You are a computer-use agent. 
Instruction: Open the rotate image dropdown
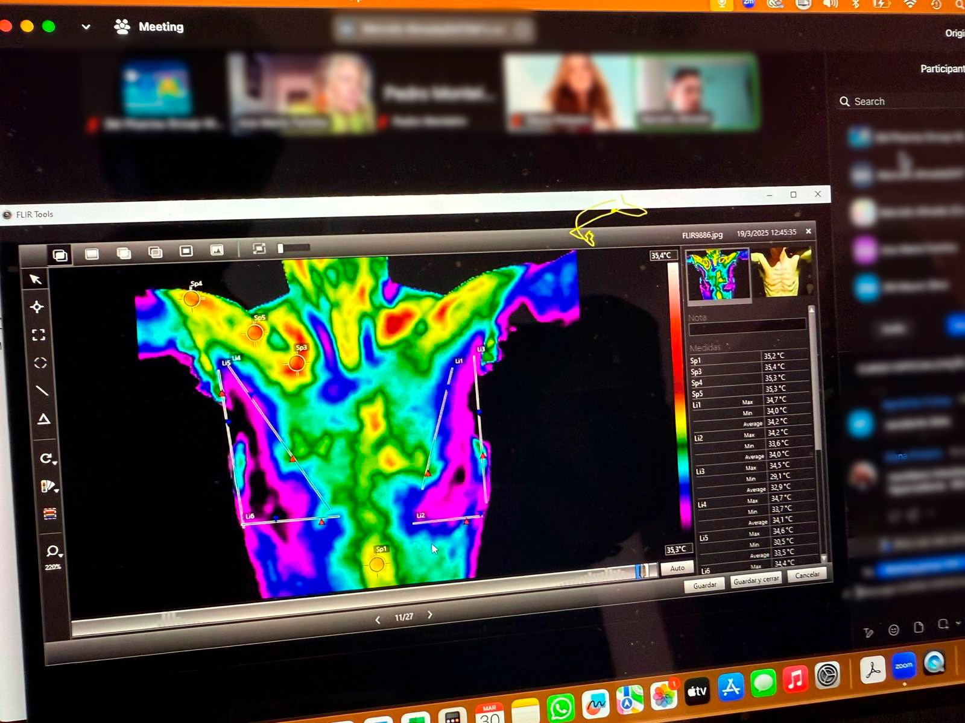click(x=48, y=459)
